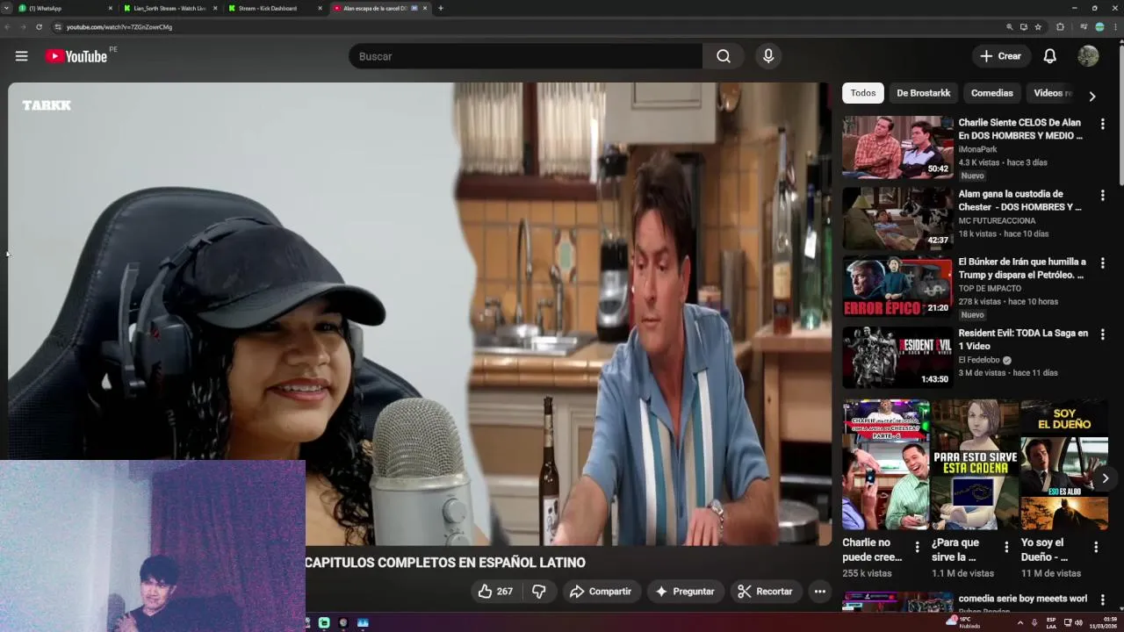Open options for Resident Evil saga video
Viewport: 1124px width, 632px height.
tap(1102, 334)
